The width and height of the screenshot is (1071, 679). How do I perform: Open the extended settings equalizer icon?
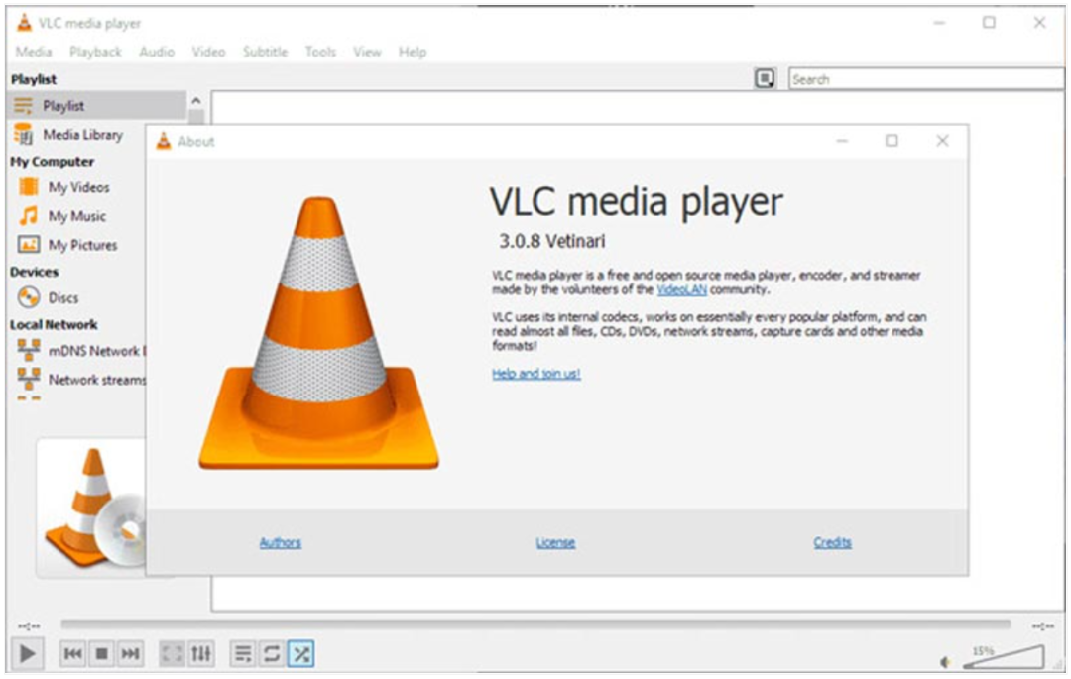click(x=201, y=654)
